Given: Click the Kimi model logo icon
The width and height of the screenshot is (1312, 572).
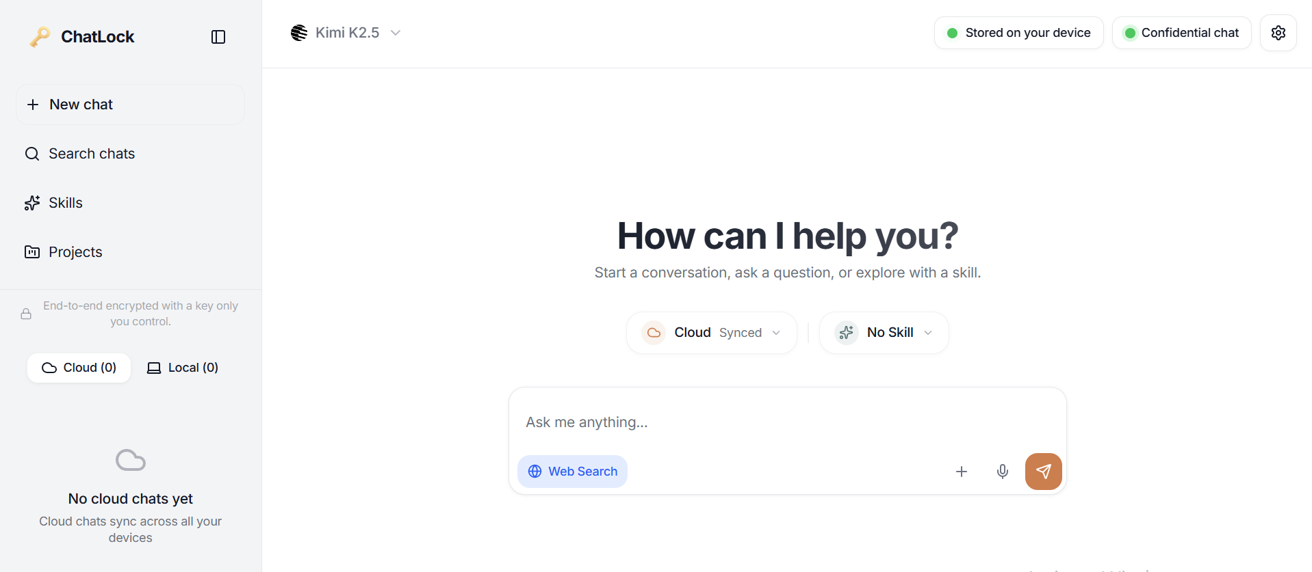Looking at the screenshot, I should [x=299, y=33].
